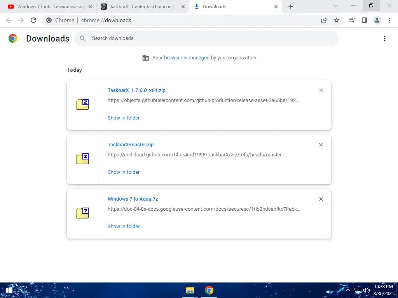This screenshot has width=398, height=298.
Task: Share this page icon
Action: tap(324, 20)
